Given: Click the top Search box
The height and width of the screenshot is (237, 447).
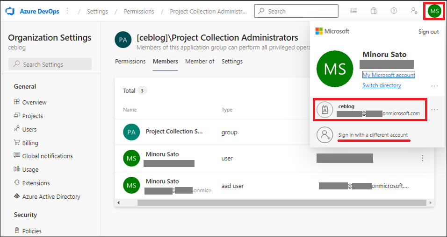Looking at the screenshot, I should 296,11.
